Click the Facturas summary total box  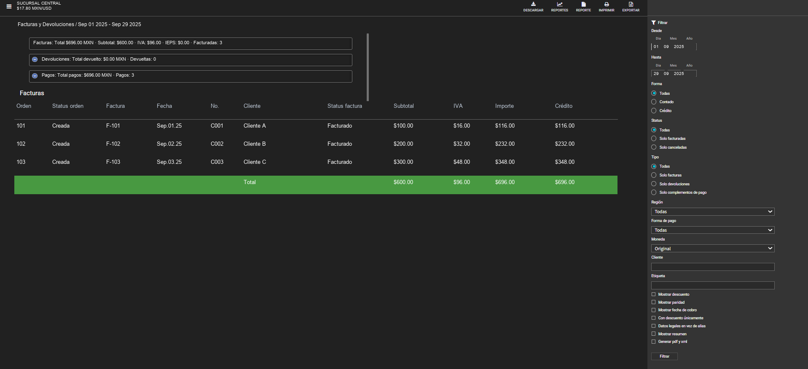(x=191, y=43)
